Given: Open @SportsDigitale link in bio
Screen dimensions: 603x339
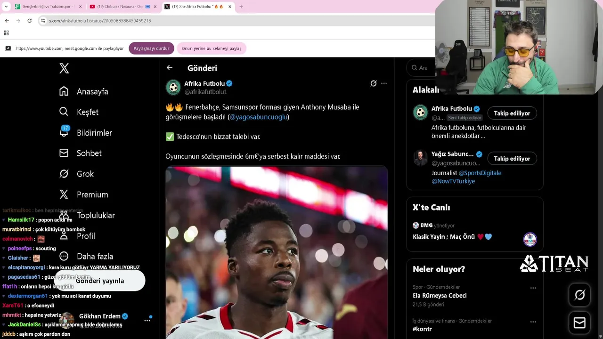Looking at the screenshot, I should tap(480, 173).
